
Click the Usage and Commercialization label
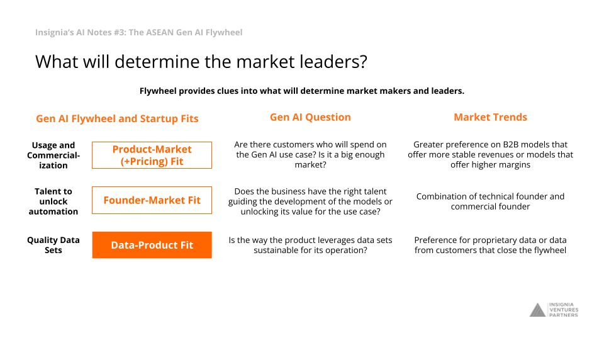click(x=53, y=156)
